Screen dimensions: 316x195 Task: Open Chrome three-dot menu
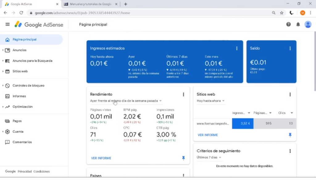coord(310,13)
